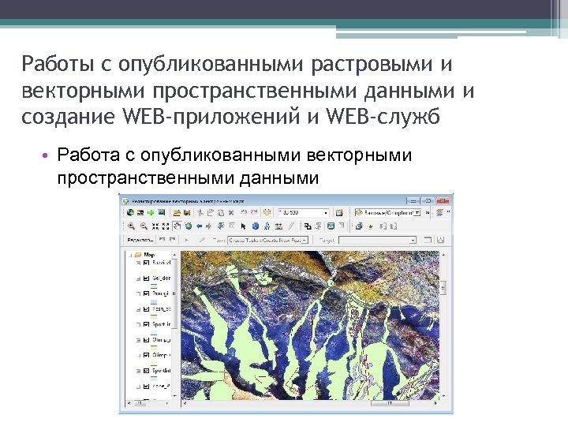
Task: Click the Copy icon on the top toolbar
Action: click(211, 213)
